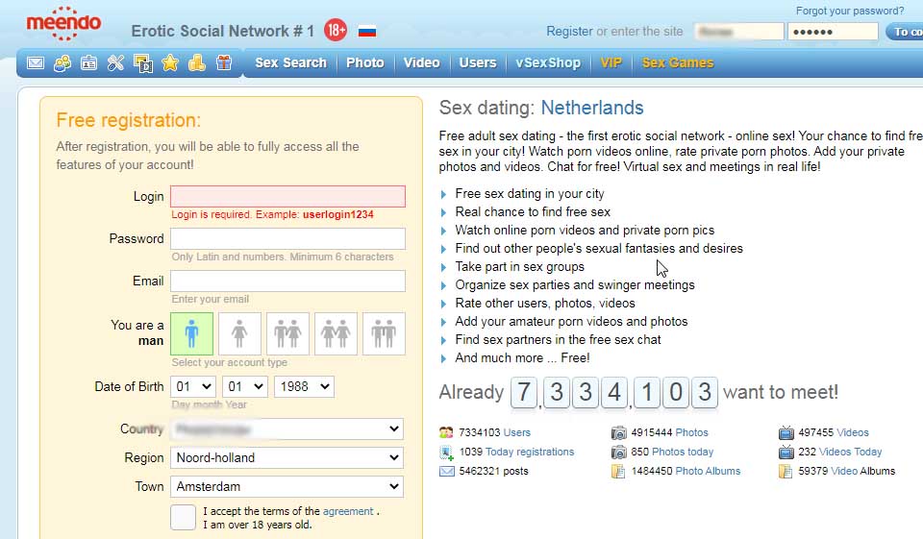Open the Region dropdown showing Noord-holland
The image size is (923, 539).
click(x=287, y=457)
